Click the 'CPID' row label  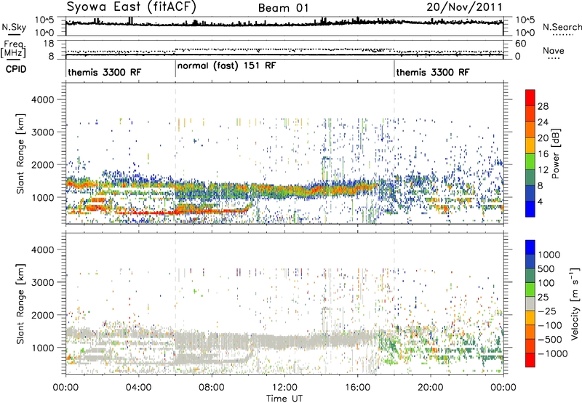tap(16, 69)
